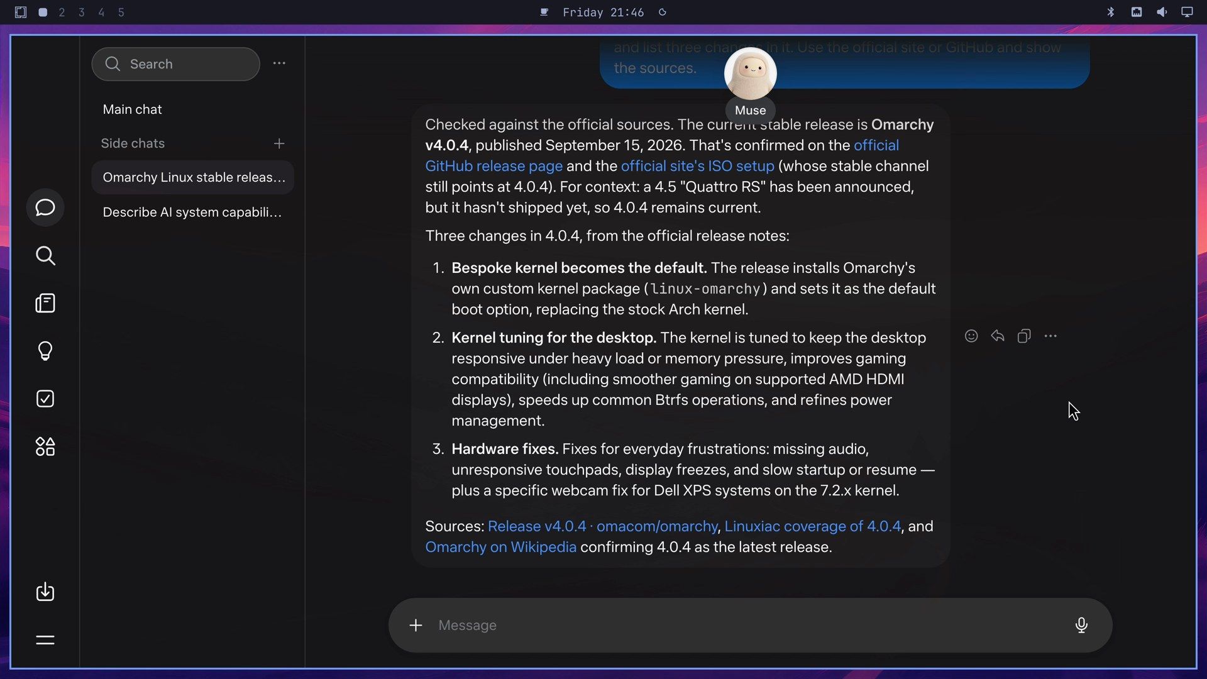1207x679 pixels.
Task: Open the chat bubble sidebar icon
Action: [x=45, y=207]
